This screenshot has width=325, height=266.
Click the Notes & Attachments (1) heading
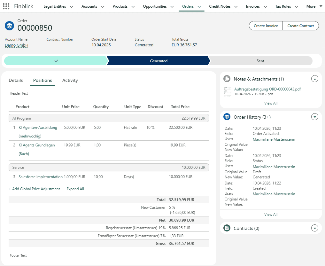(x=259, y=79)
